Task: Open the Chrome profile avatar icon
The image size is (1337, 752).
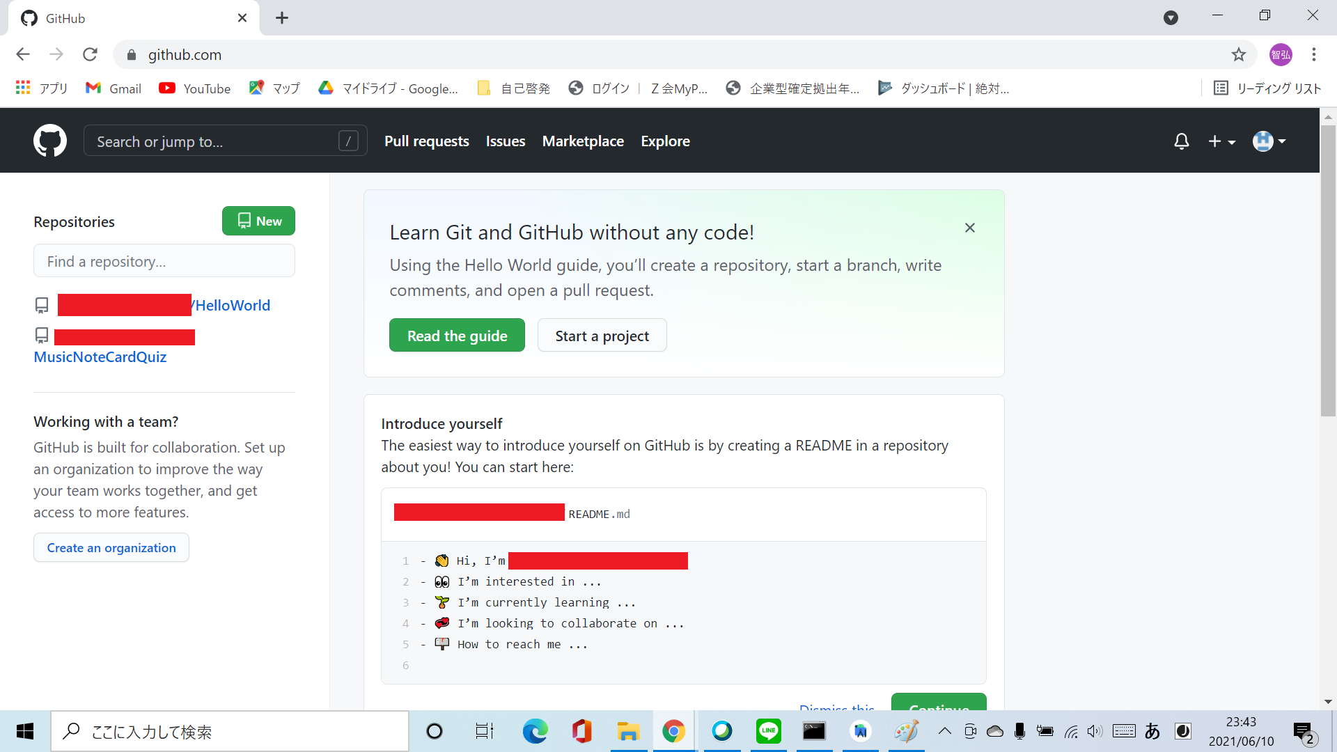Action: [x=1280, y=55]
